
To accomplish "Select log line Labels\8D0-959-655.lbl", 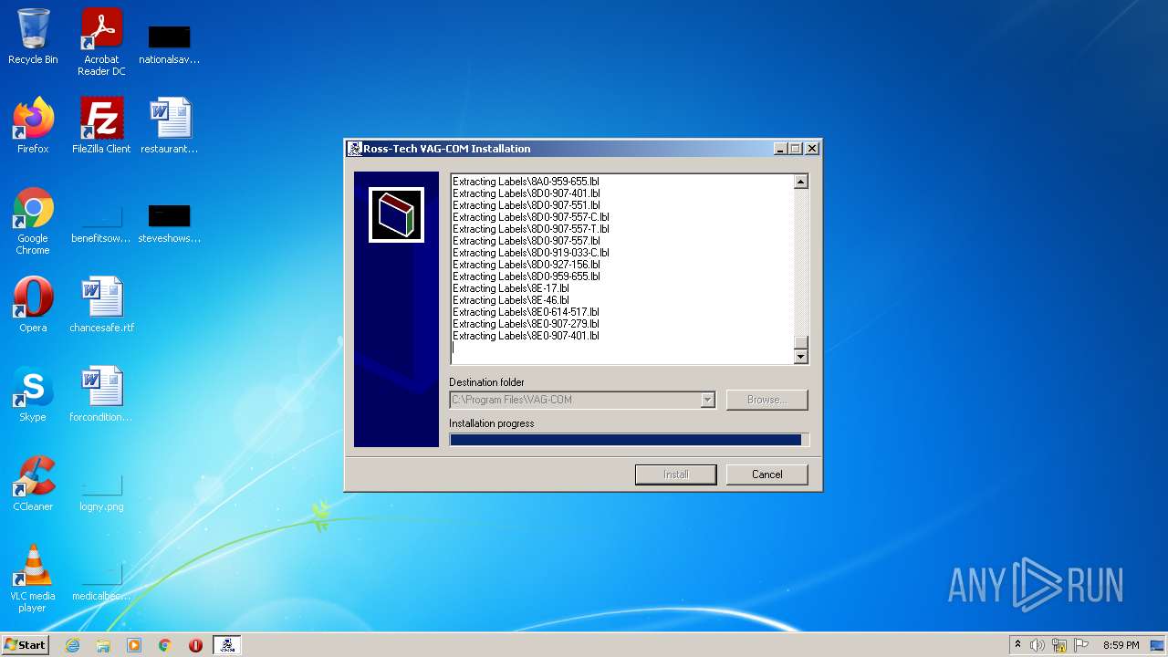I will pyautogui.click(x=527, y=276).
